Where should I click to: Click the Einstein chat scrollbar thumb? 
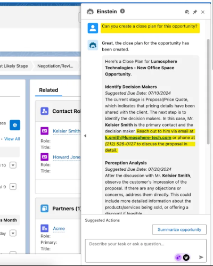(x=208, y=92)
